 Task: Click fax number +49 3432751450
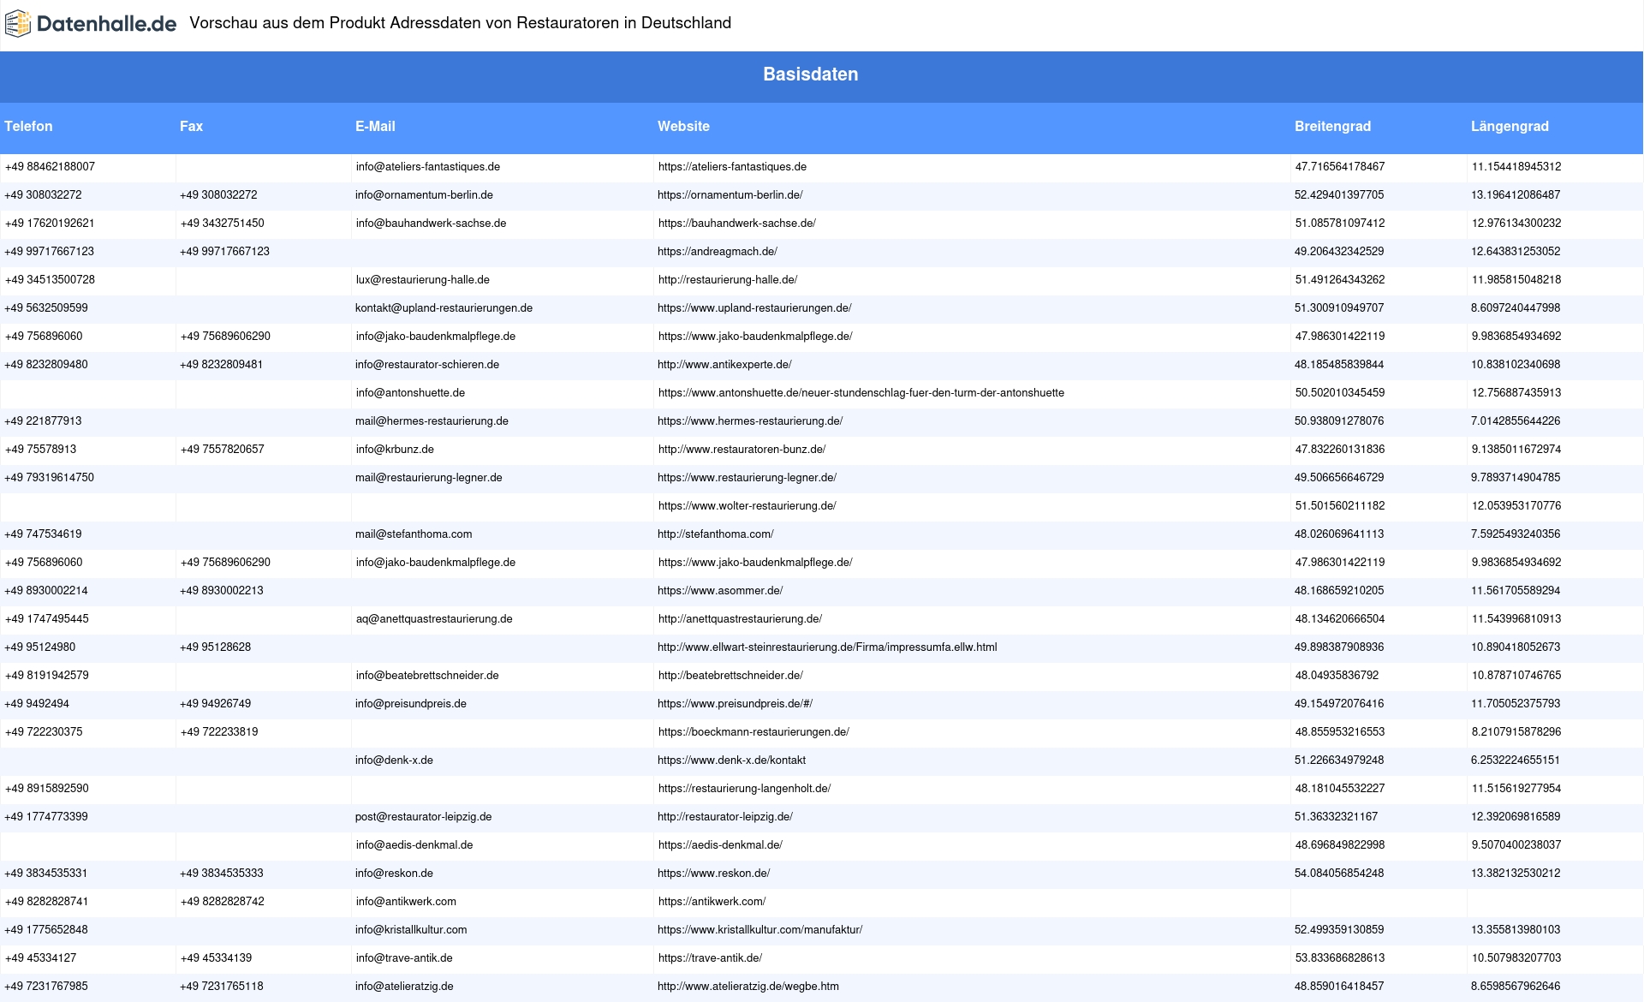[x=223, y=224]
